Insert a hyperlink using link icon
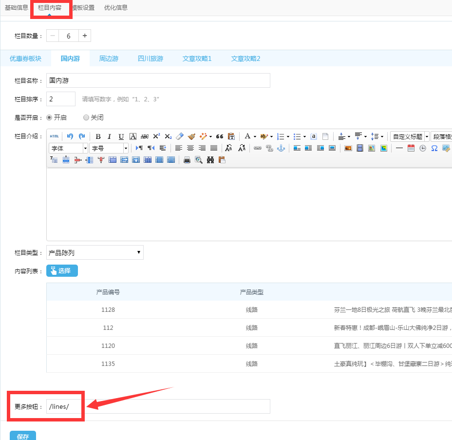Image resolution: width=452 pixels, height=440 pixels. pos(258,148)
